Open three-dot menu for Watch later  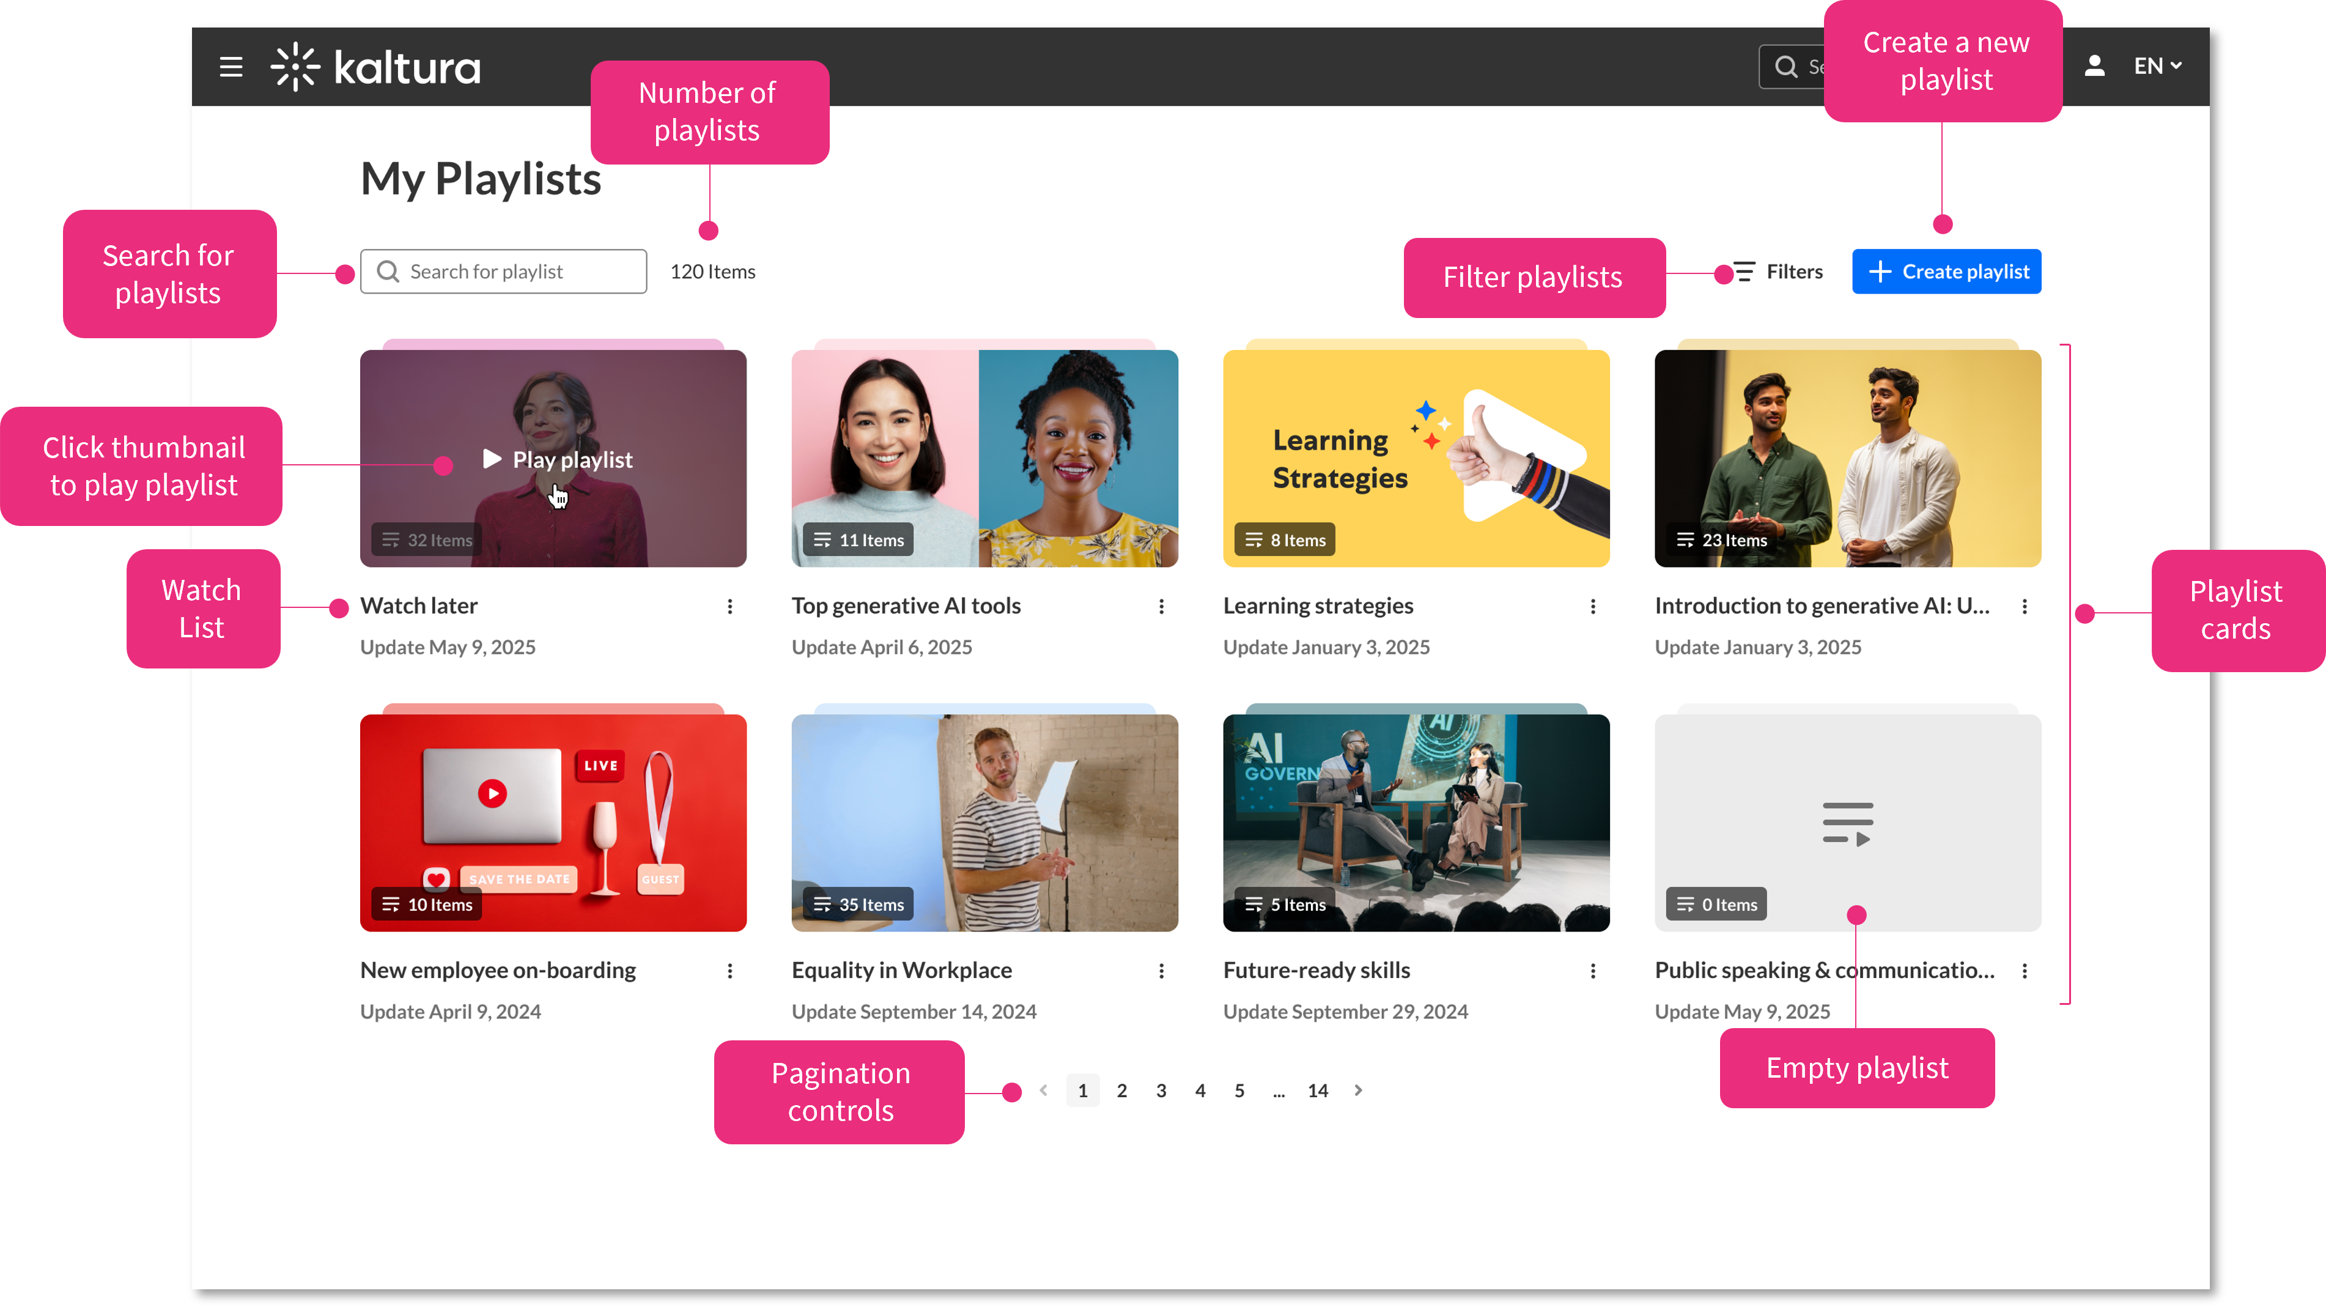(x=729, y=607)
